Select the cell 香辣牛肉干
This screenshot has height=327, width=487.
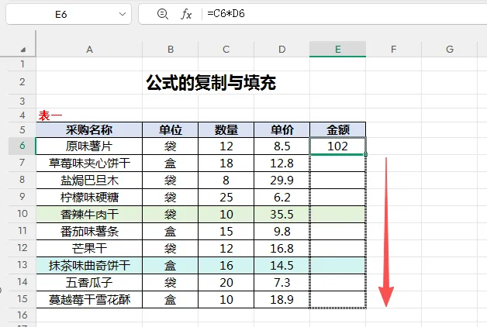pyautogui.click(x=89, y=215)
